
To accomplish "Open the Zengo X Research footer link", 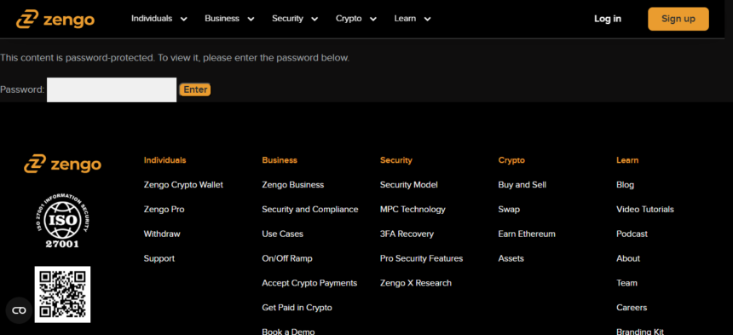I will 416,283.
